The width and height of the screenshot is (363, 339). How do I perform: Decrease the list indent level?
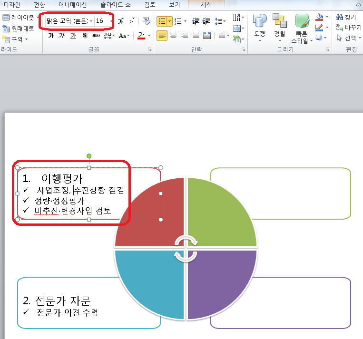click(x=195, y=21)
